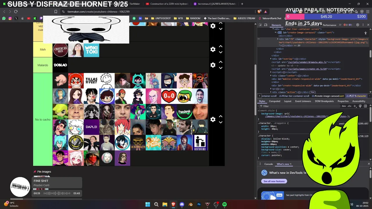372x209 pixels.
Task: Expand the background-position shorthand triangle
Action: click(288, 147)
